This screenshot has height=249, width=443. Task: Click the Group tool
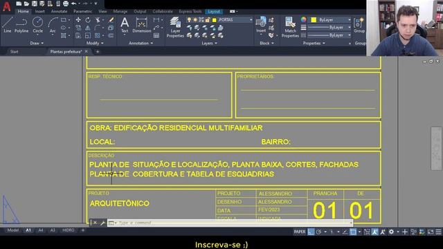point(359,25)
